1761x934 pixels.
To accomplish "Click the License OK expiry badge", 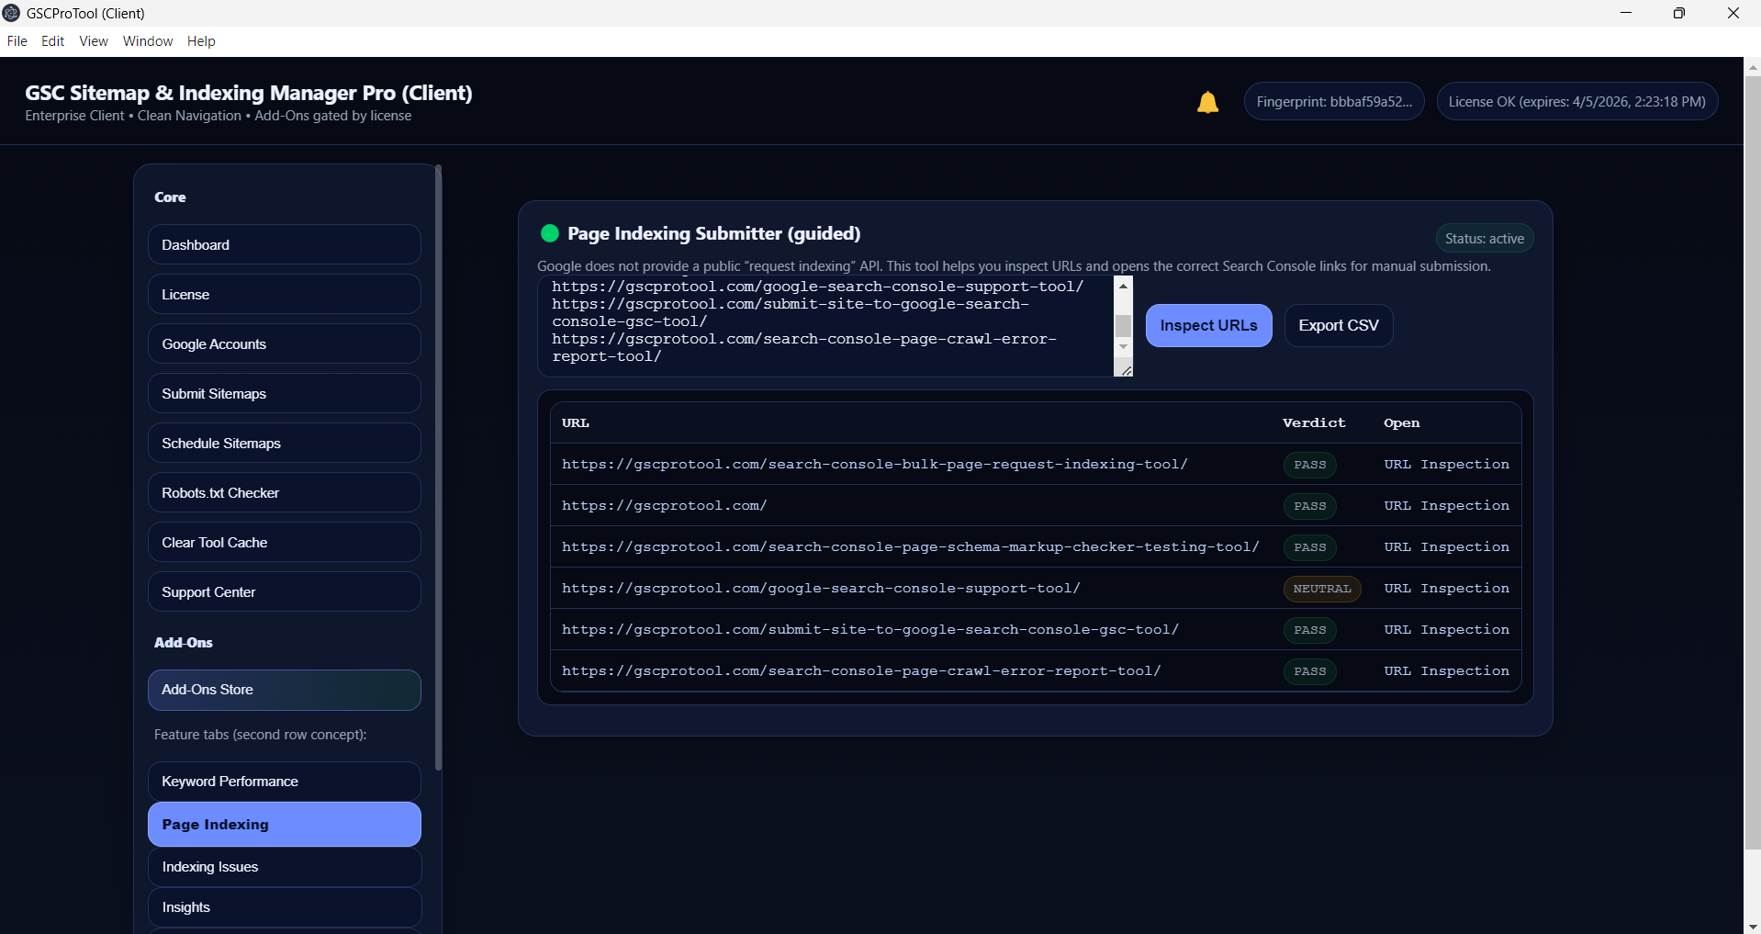I will 1576,102.
